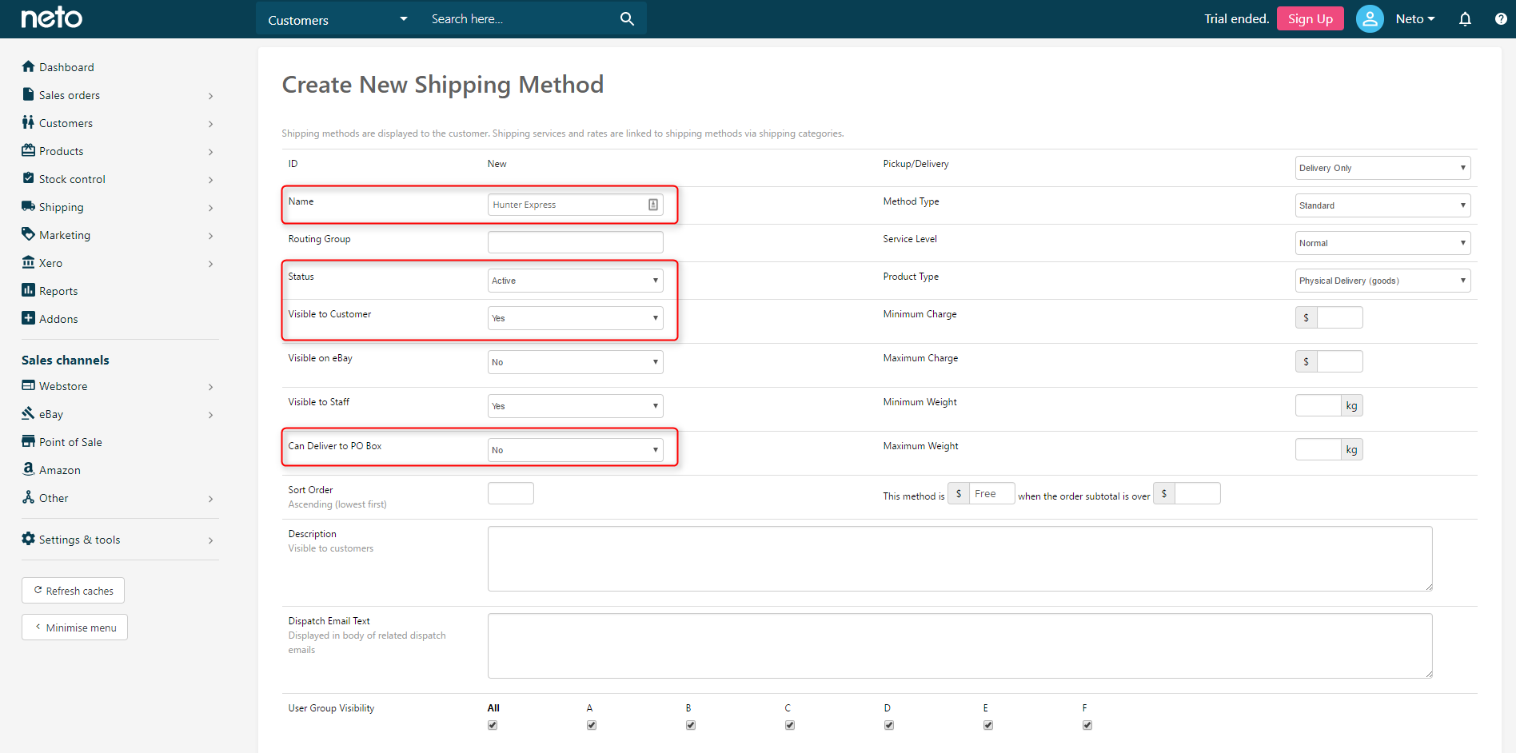Click the Point of Sale register icon
The height and width of the screenshot is (753, 1516).
[29, 441]
